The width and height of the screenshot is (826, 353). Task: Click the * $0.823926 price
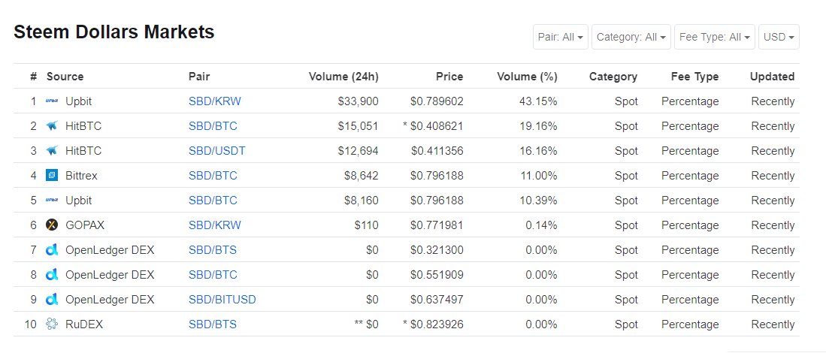coord(433,324)
